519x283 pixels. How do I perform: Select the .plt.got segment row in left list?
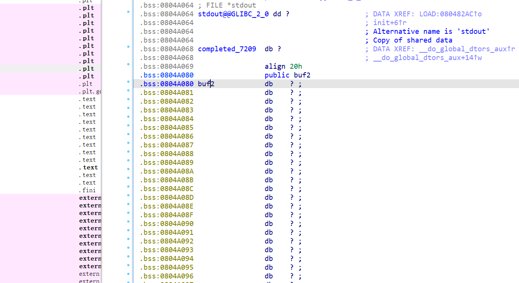90,92
